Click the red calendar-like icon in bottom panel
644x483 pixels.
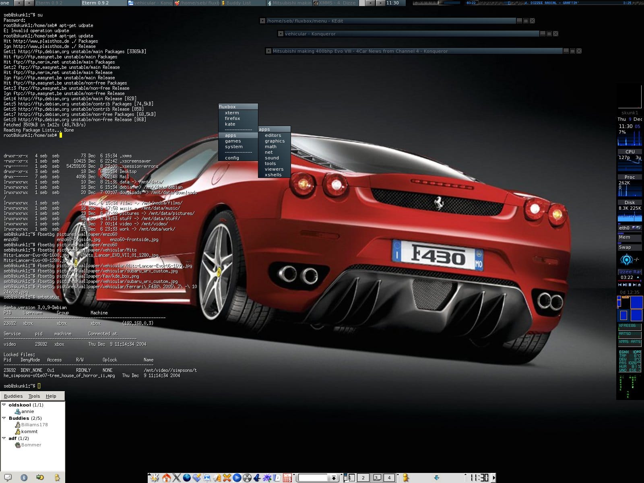point(287,478)
